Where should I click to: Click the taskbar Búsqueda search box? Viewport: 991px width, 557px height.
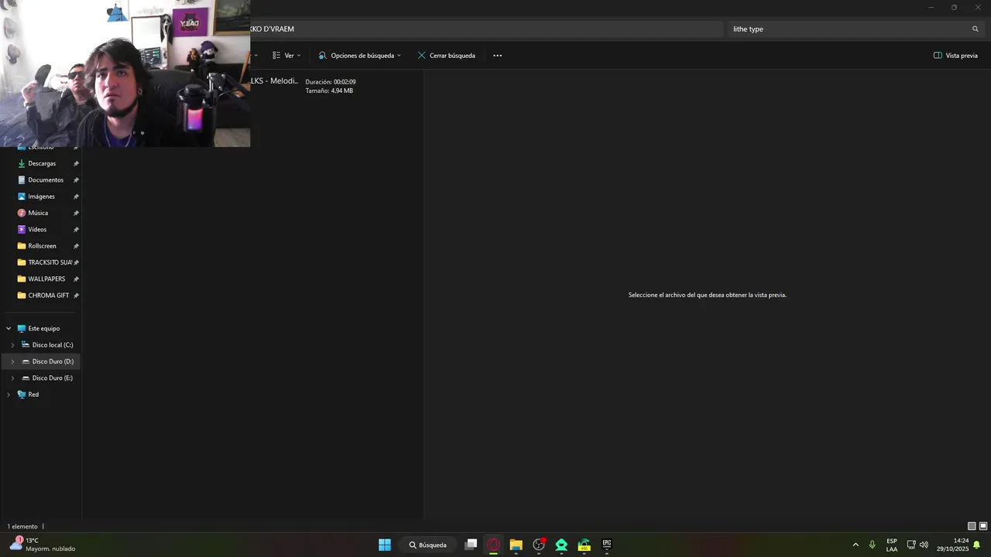click(x=428, y=545)
